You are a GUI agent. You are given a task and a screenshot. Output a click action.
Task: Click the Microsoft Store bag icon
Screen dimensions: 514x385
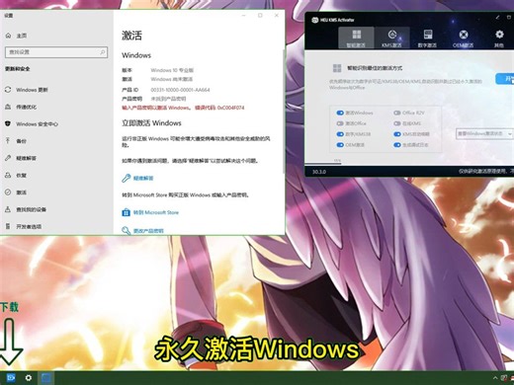[x=126, y=212]
